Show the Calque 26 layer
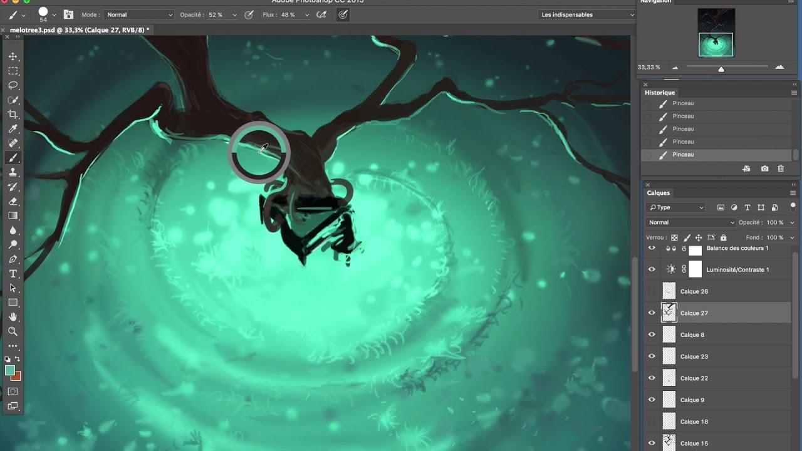802x451 pixels. 652,291
